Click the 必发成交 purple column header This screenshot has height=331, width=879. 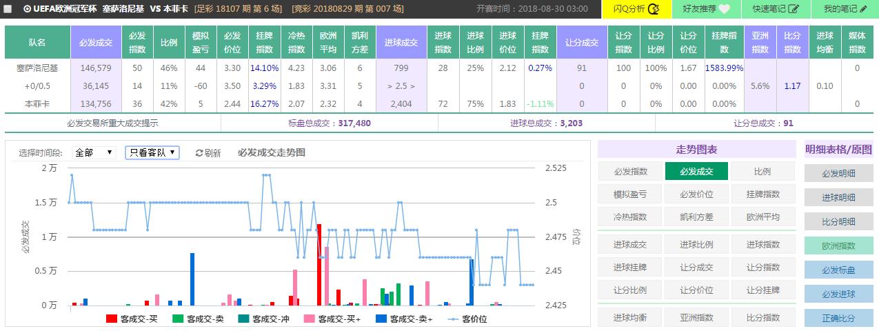point(96,42)
